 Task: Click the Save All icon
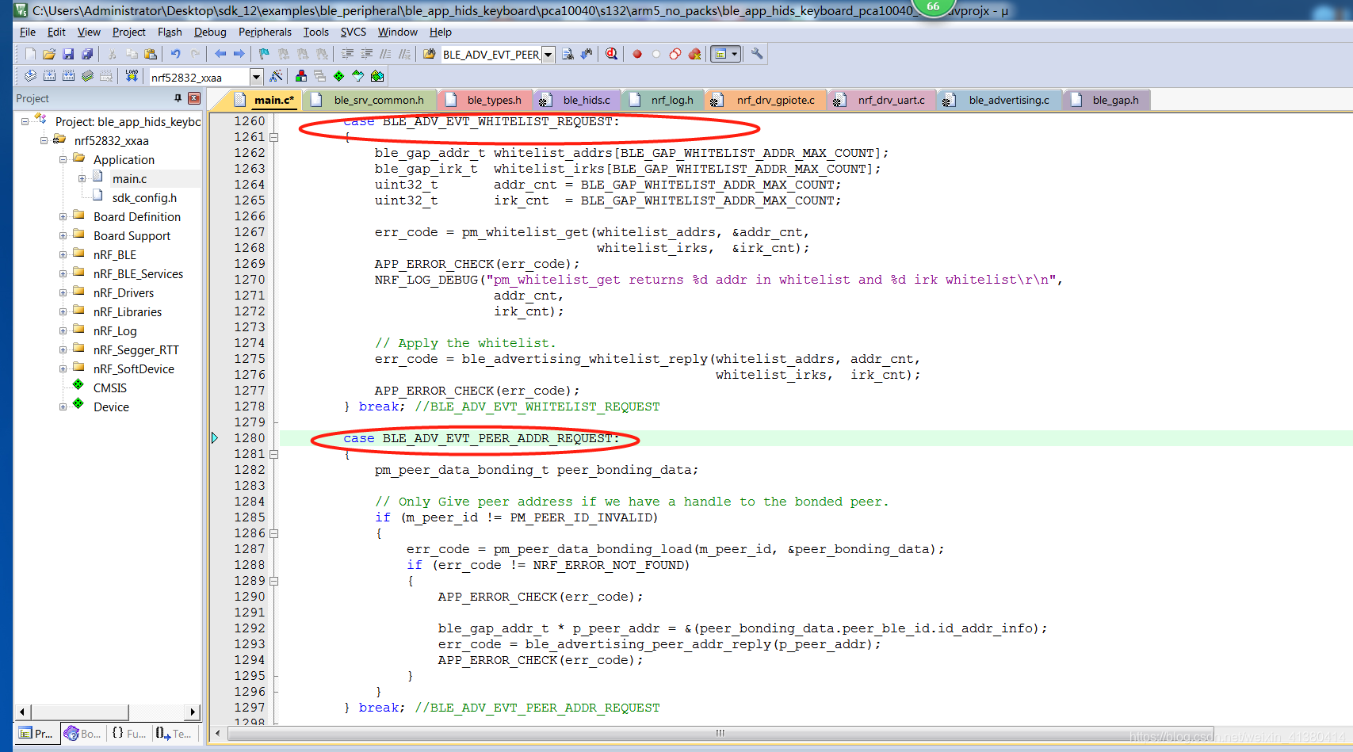87,54
